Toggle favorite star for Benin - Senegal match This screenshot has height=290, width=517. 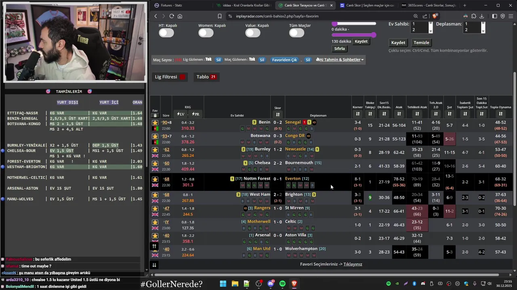coord(155,122)
